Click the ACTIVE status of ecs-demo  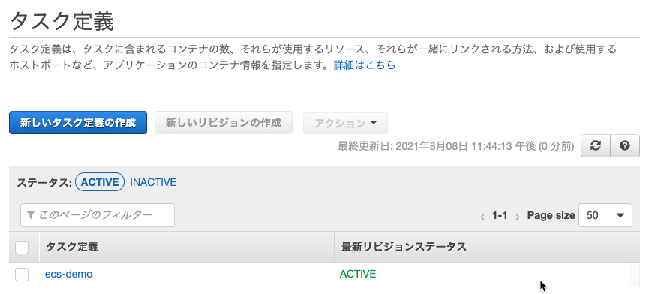[358, 274]
